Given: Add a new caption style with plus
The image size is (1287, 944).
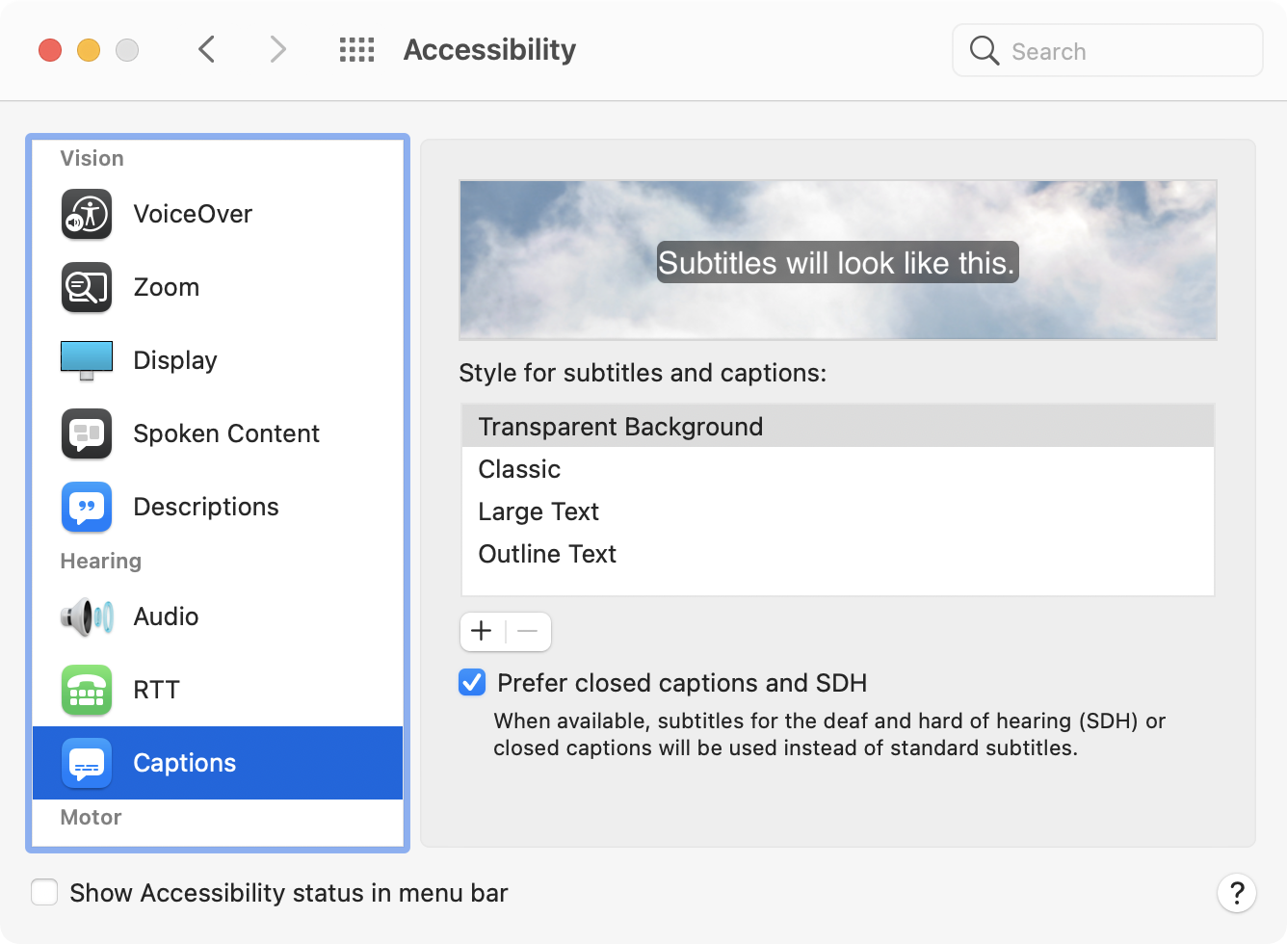Looking at the screenshot, I should [x=482, y=632].
